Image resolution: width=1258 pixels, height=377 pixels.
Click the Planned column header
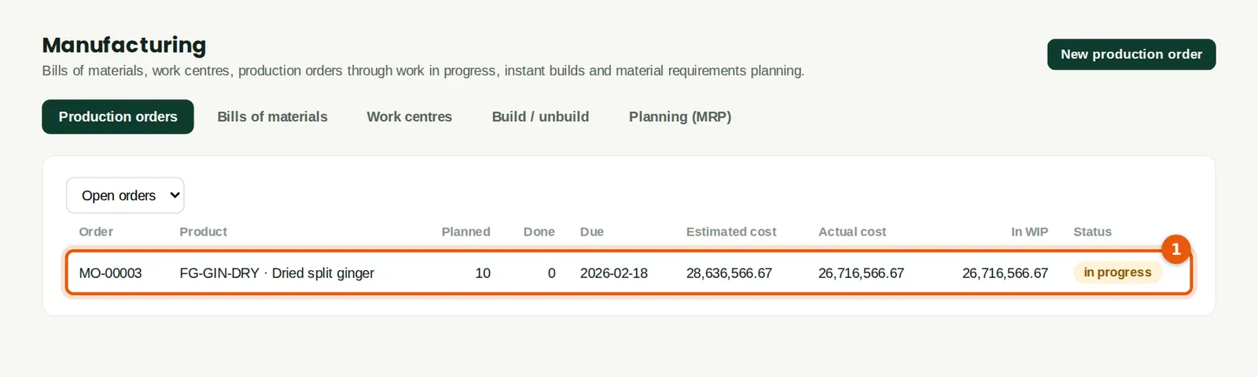(465, 232)
